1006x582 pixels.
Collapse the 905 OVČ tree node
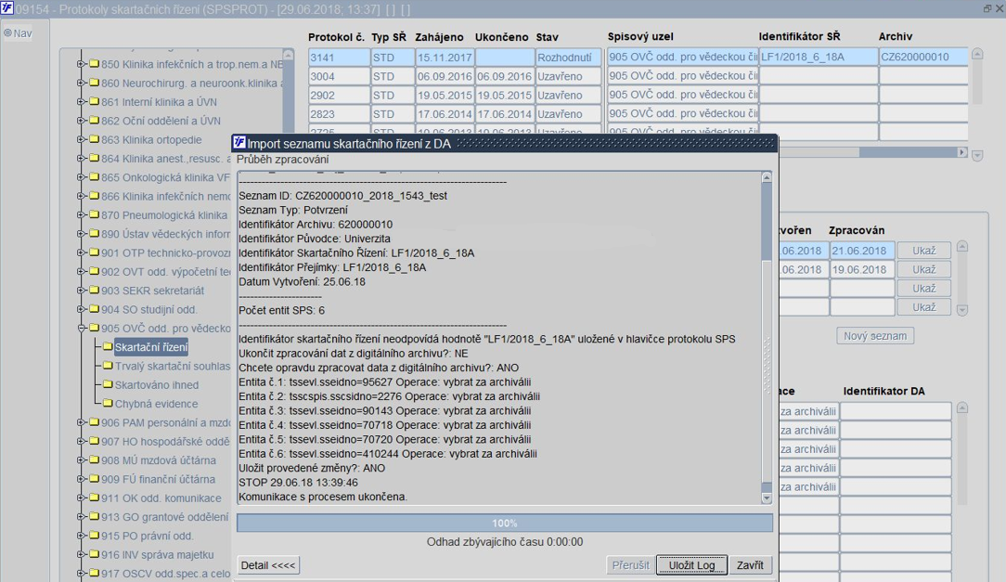point(82,329)
